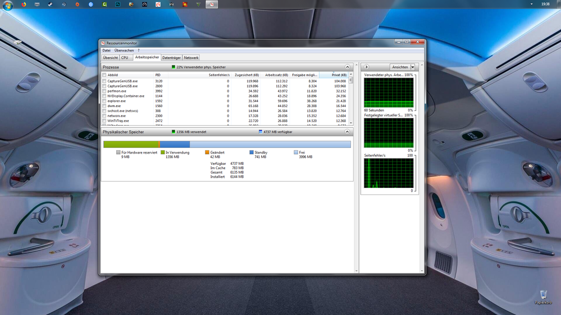This screenshot has width=561, height=315.
Task: Click the gray Für Hardware reserviert swatch
Action: (118, 152)
